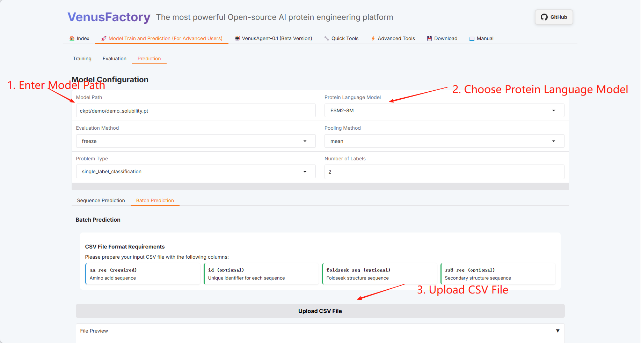The width and height of the screenshot is (641, 343).
Task: Click the wrench icon for Quick Tools
Action: tap(327, 38)
